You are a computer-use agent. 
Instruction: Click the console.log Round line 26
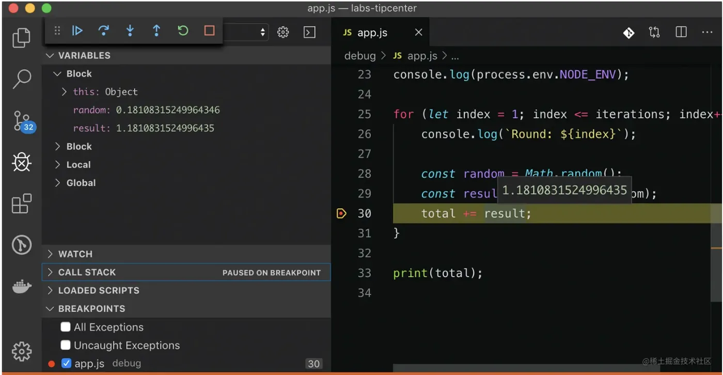(x=528, y=134)
